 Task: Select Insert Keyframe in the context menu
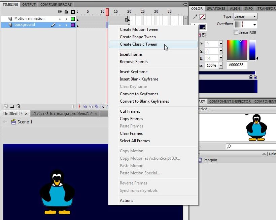coord(134,72)
